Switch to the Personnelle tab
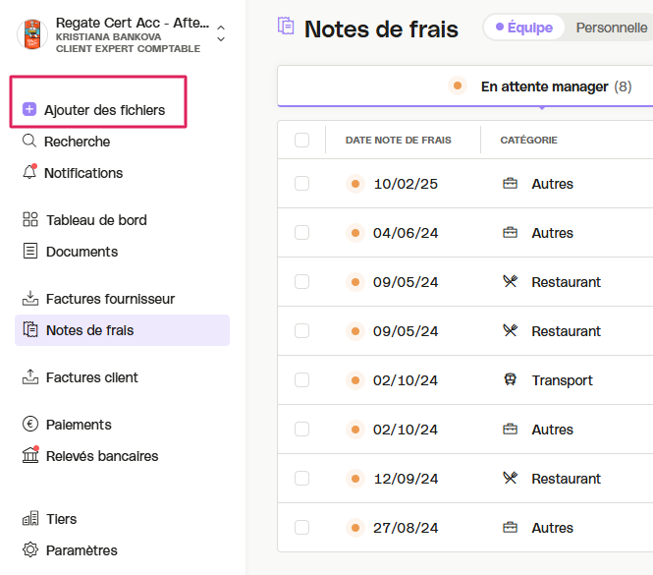653x575 pixels. click(x=612, y=28)
